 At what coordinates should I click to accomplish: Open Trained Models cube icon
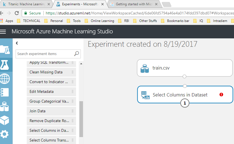[5, 120]
